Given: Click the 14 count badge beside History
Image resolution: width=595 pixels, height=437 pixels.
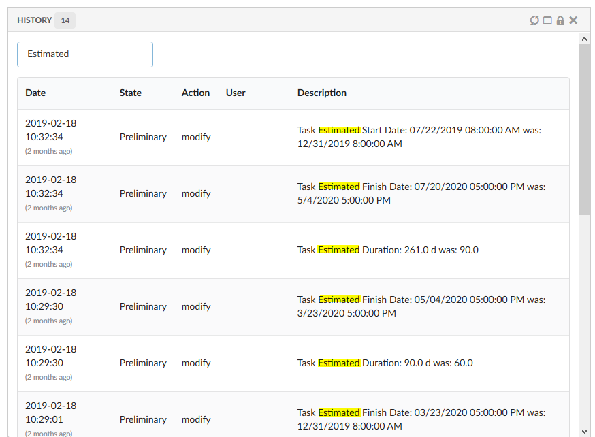Looking at the screenshot, I should [65, 20].
